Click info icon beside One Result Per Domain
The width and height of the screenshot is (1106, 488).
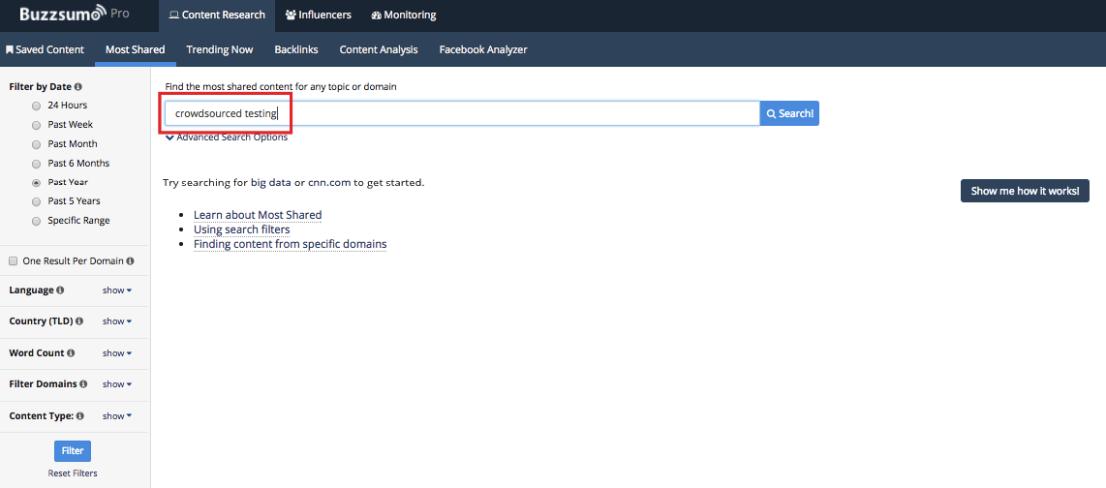click(130, 261)
